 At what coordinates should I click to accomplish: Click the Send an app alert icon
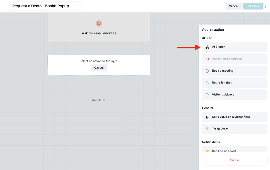click(207, 151)
